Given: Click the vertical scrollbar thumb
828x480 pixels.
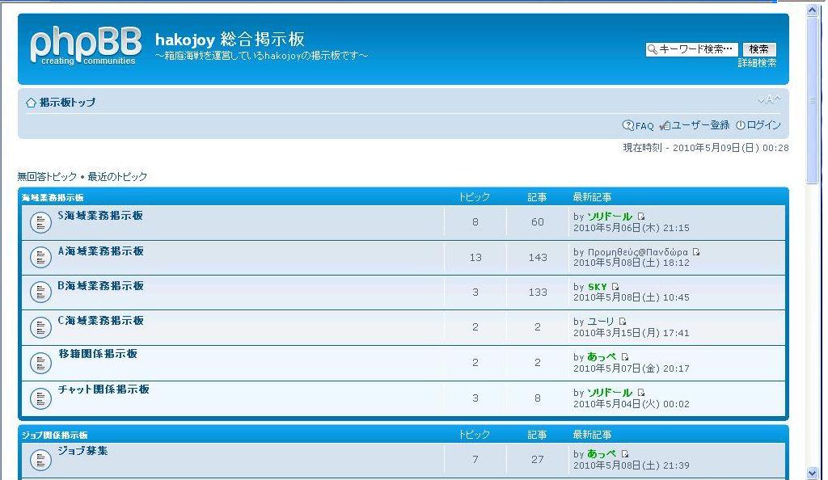Looking at the screenshot, I should point(813,100).
